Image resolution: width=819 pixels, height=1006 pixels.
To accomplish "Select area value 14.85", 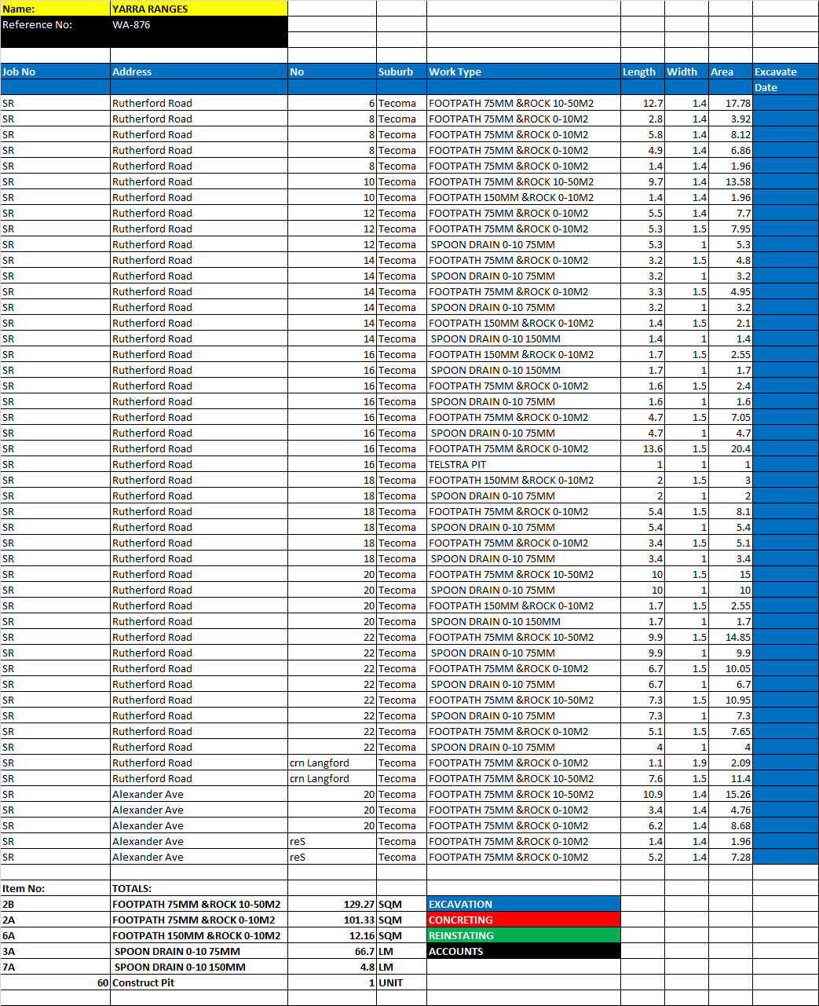I will [730, 637].
